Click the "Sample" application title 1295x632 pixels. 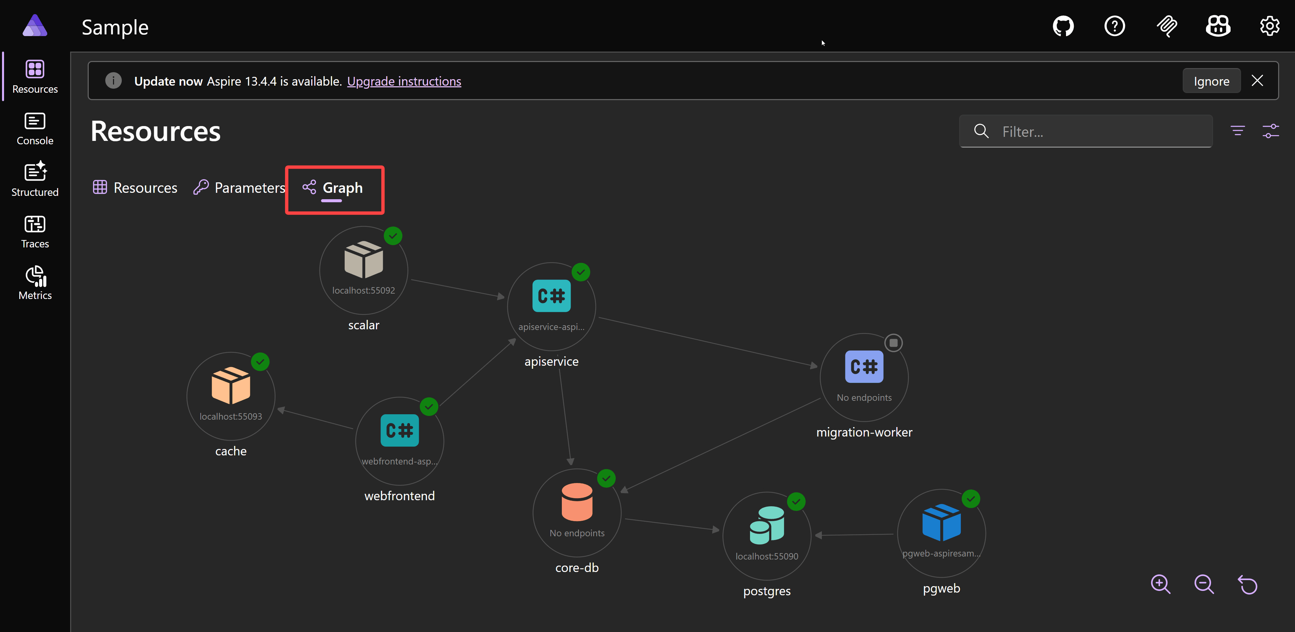[115, 27]
